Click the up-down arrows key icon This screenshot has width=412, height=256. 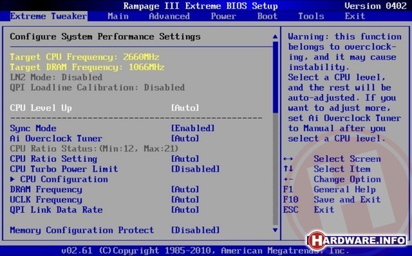(x=288, y=169)
